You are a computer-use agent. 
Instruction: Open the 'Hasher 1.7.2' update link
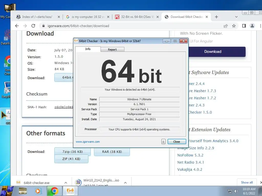pyautogui.click(x=202, y=98)
